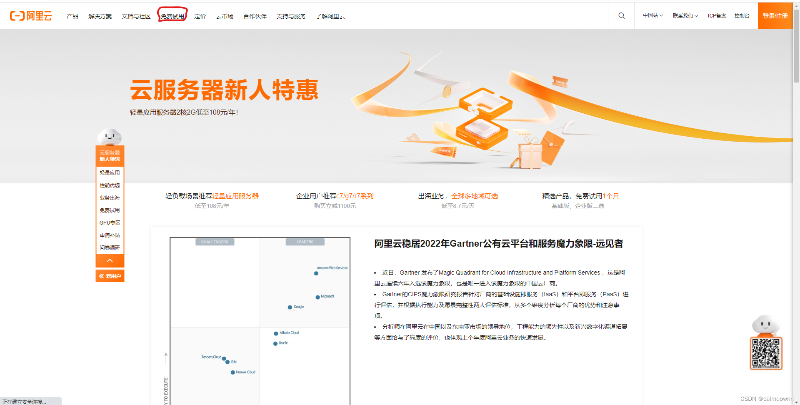Image resolution: width=800 pixels, height=405 pixels.
Task: Click the Amazon Web Services dot on chart
Action: (316, 273)
